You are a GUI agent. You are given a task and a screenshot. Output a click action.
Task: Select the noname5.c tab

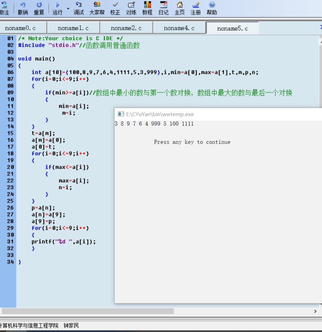[x=233, y=28]
